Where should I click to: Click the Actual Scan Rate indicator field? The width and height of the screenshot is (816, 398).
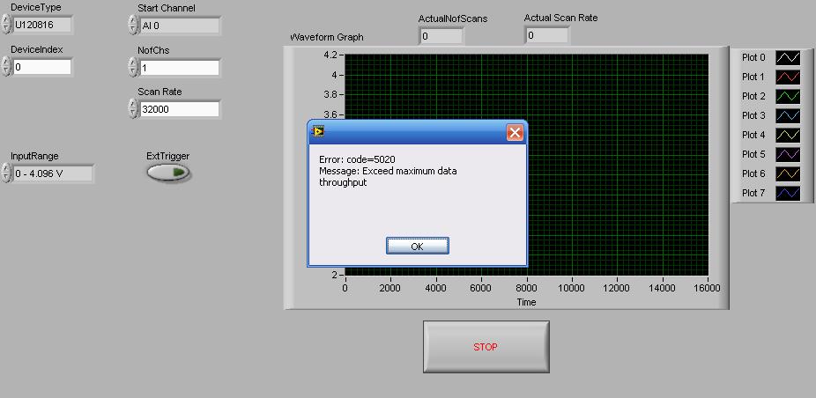point(546,35)
